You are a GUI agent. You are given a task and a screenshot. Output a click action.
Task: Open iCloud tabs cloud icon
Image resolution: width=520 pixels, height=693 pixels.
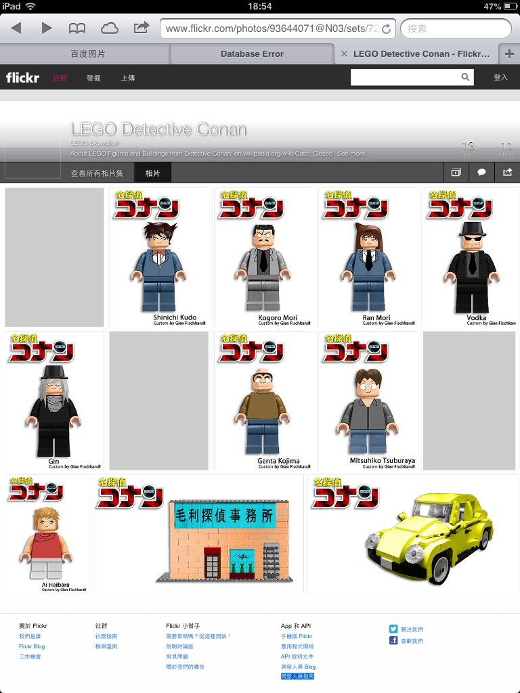109,28
